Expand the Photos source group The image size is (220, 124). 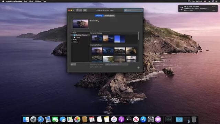click(72, 40)
